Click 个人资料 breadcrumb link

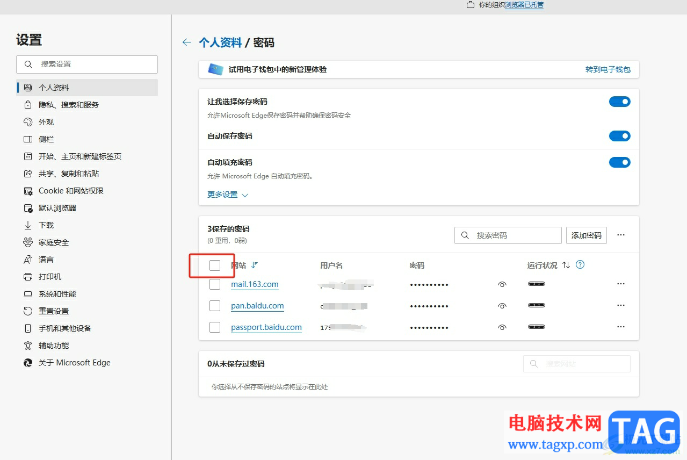[220, 42]
